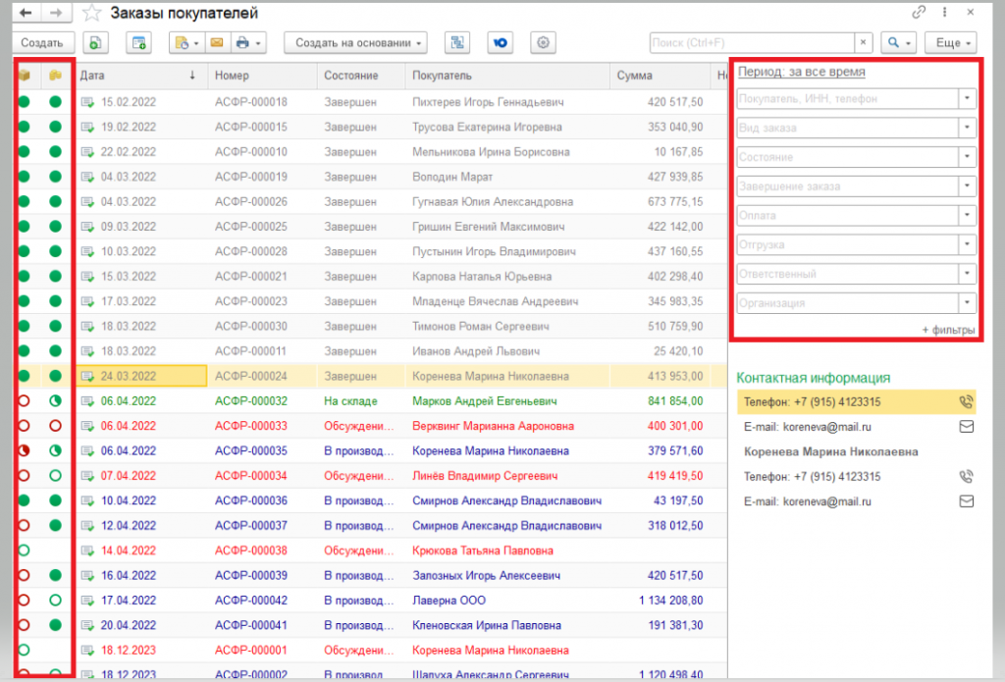Open the Оплата filter dropdown arrow
This screenshot has width=1005, height=682.
[x=967, y=215]
